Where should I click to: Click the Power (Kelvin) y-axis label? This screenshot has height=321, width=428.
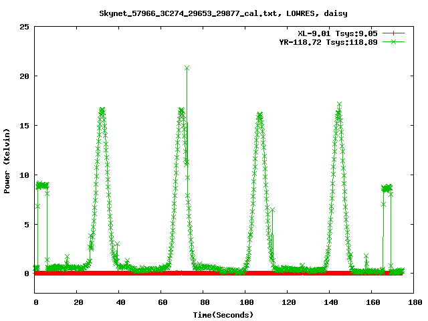coord(7,161)
